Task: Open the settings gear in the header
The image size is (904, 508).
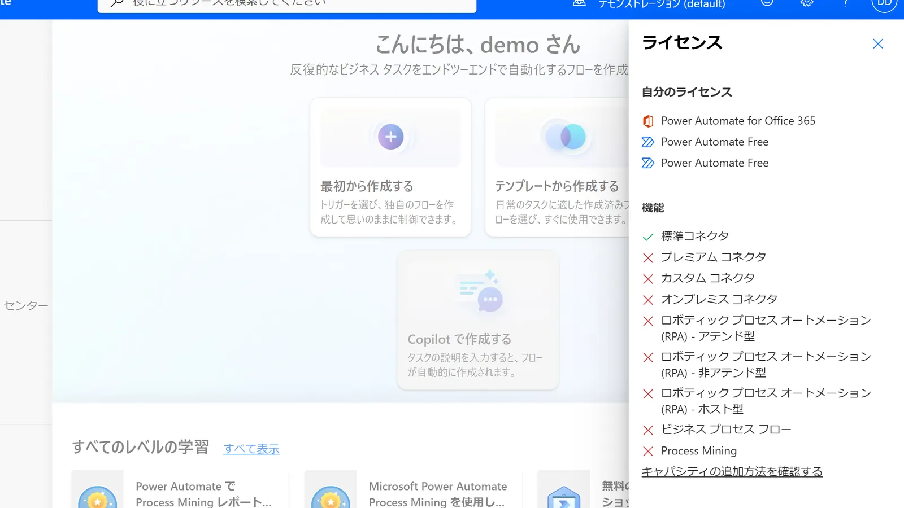Action: tap(807, 3)
